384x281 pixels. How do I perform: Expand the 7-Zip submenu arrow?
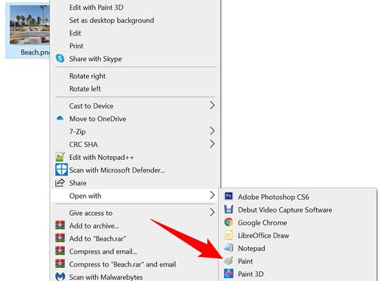212,131
